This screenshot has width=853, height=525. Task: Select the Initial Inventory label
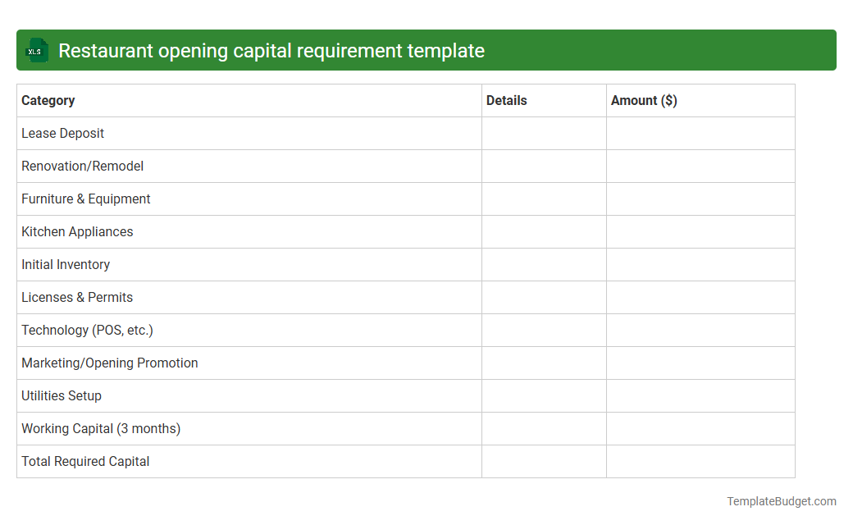coord(66,264)
